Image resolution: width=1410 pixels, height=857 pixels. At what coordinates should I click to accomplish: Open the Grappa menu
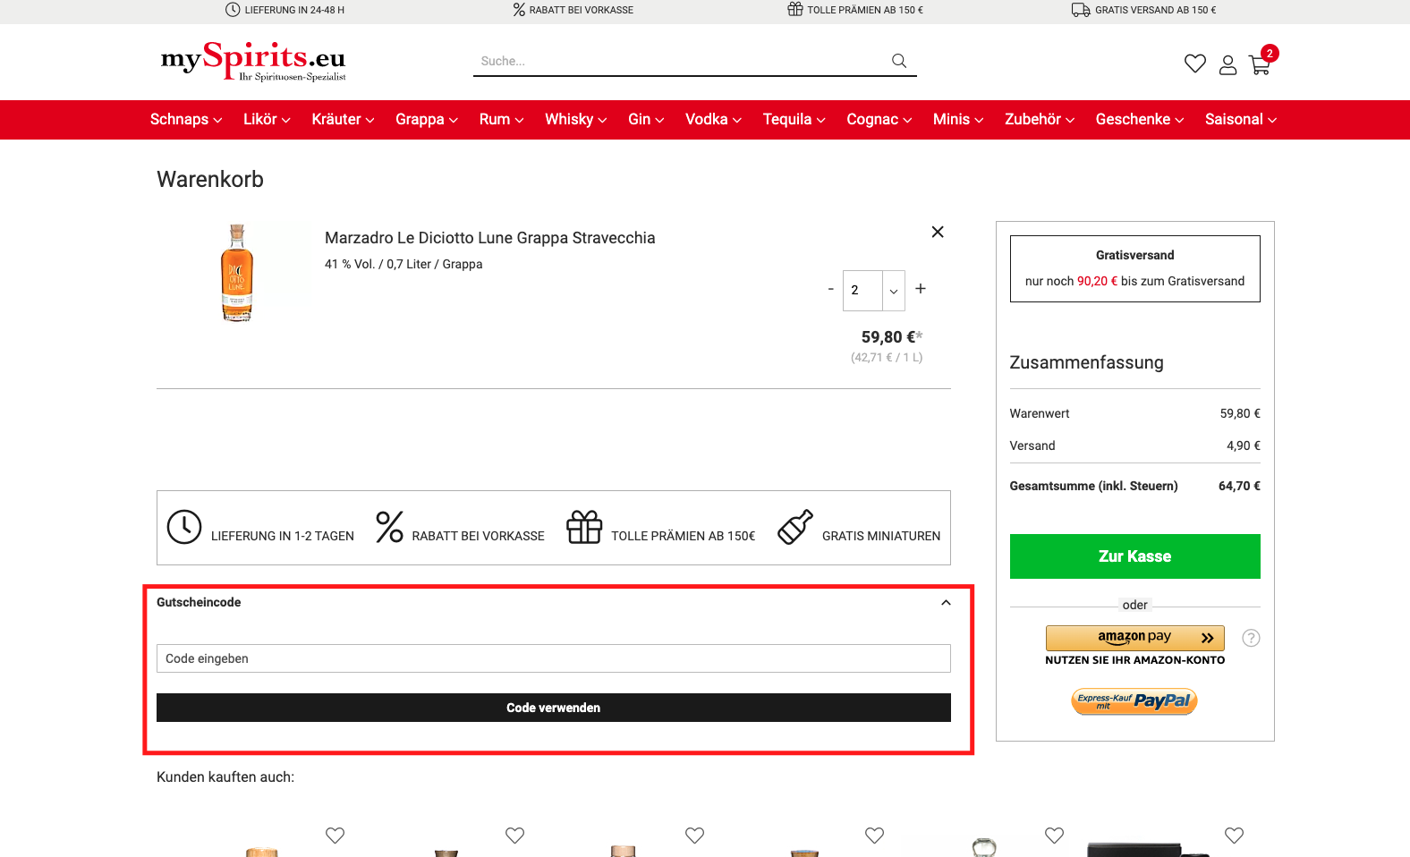tap(427, 120)
